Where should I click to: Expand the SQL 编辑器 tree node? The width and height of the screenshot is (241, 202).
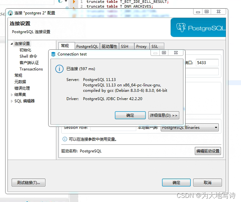(12, 101)
